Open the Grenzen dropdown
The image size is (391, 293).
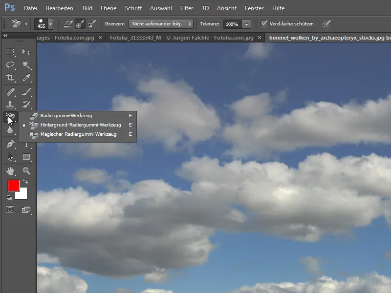coord(161,24)
